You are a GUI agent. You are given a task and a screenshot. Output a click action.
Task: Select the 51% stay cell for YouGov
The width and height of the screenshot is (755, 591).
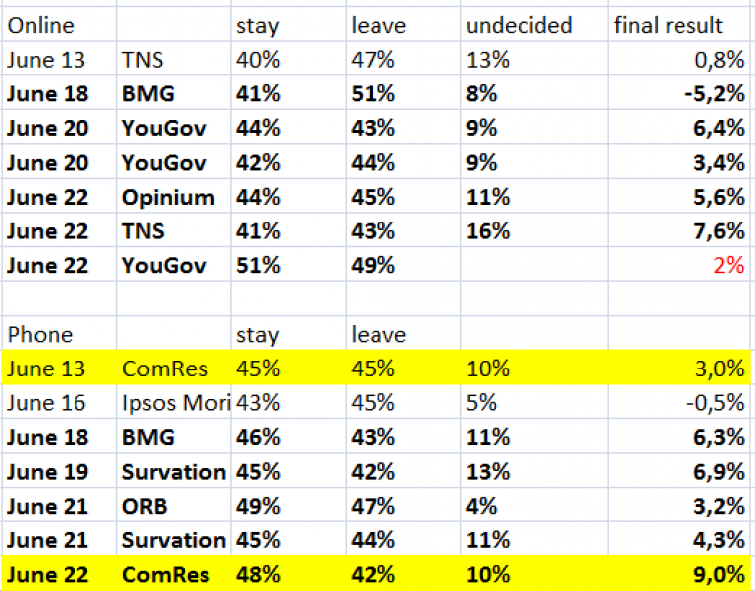tap(288, 265)
